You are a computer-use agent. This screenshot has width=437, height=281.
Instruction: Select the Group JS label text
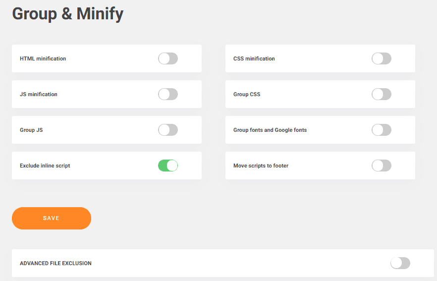(x=31, y=130)
